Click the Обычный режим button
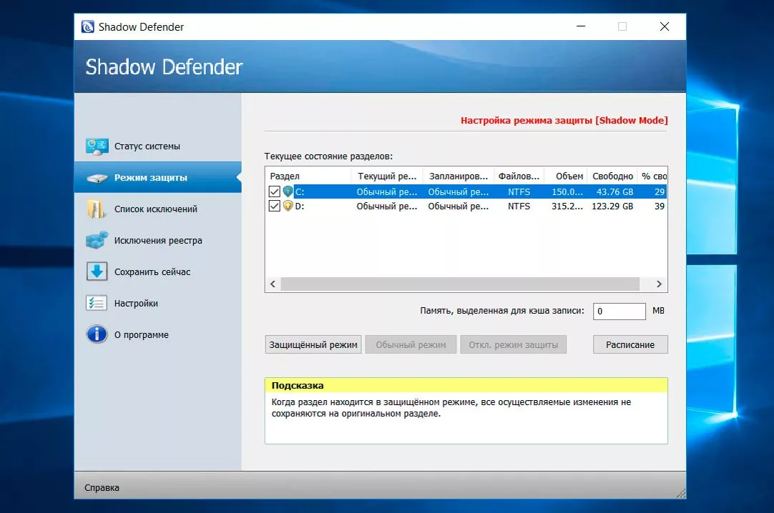The height and width of the screenshot is (513, 774). (411, 345)
